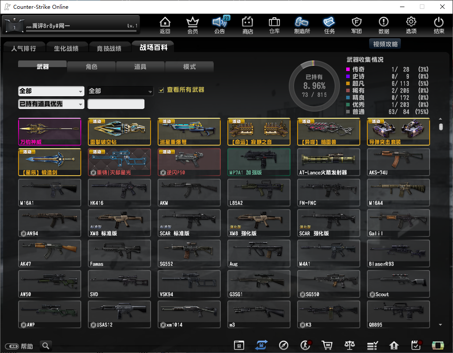The image size is (453, 353).
Task: Open the shopping cart icon
Action: [327, 345]
